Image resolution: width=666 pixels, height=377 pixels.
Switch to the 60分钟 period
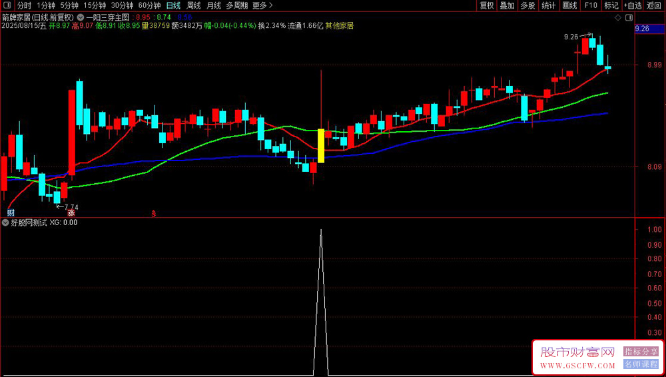pyautogui.click(x=149, y=5)
